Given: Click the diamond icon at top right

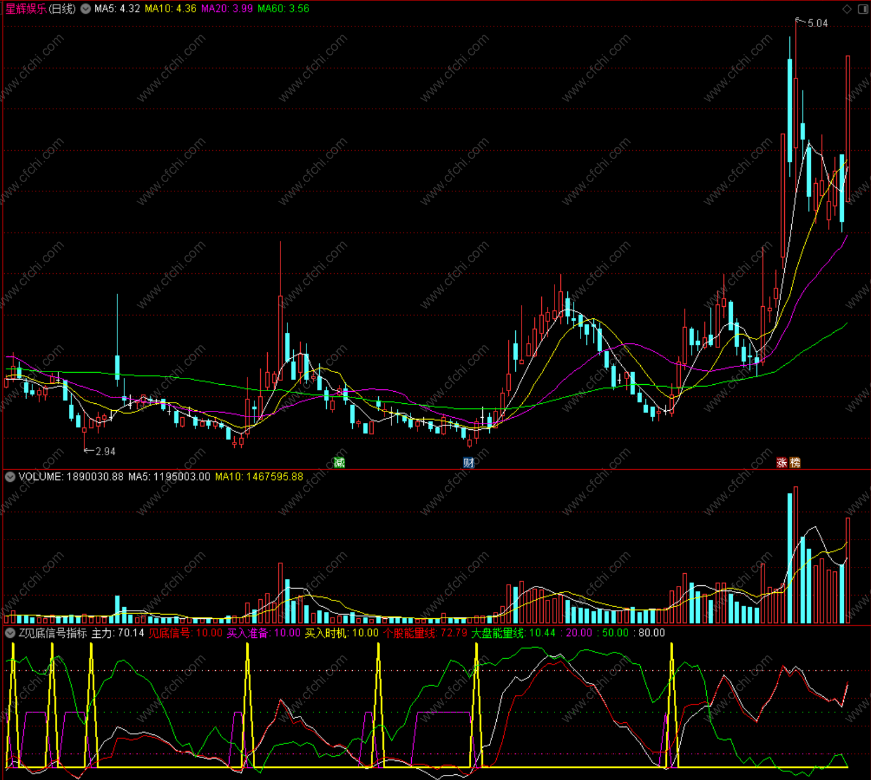Looking at the screenshot, I should point(847,9).
